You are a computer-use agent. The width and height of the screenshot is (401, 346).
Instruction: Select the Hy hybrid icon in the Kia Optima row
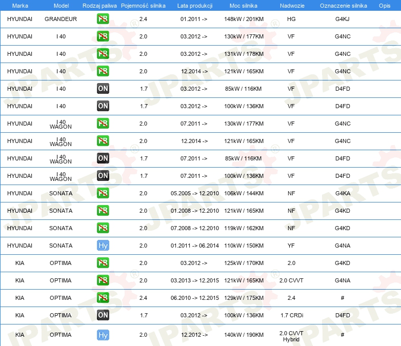pyautogui.click(x=103, y=335)
